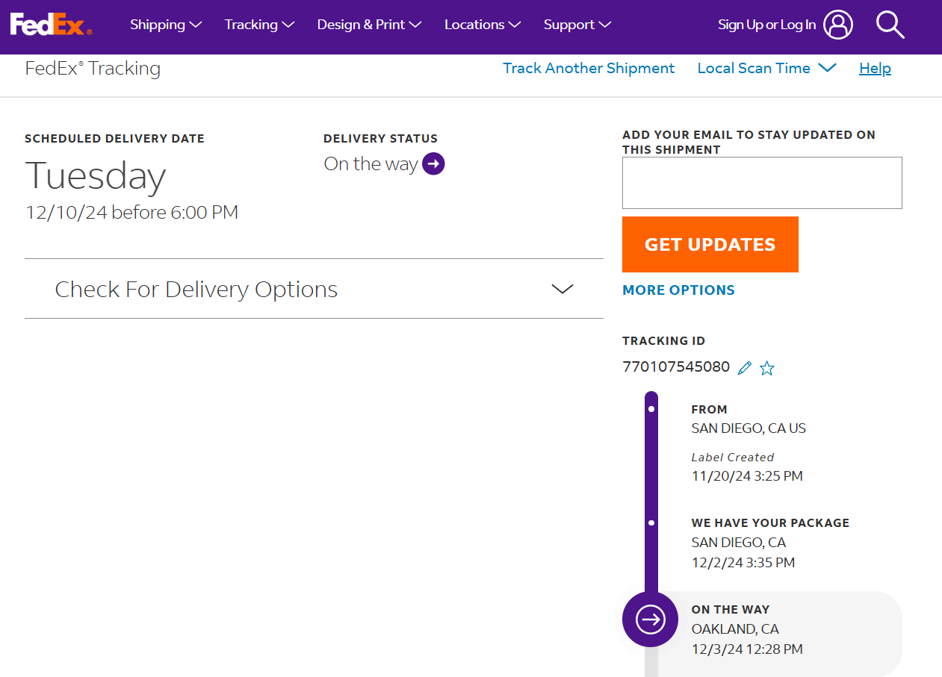Click the MORE OPTIONS link
The image size is (942, 677).
pyautogui.click(x=678, y=290)
